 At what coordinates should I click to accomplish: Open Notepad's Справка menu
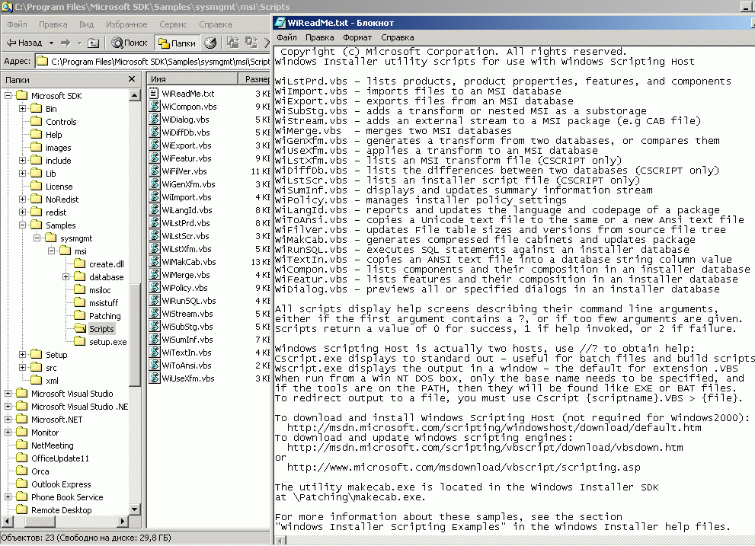tap(397, 37)
